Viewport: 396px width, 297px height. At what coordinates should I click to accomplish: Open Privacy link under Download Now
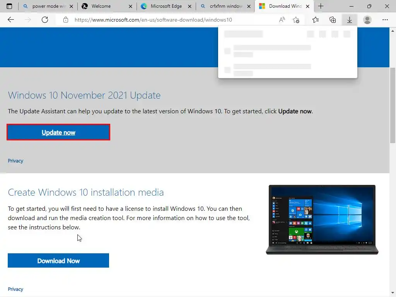[15, 289]
